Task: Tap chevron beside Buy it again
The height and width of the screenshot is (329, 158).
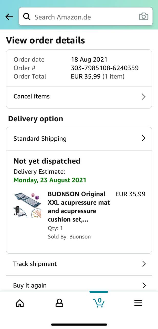Action: 144,286
